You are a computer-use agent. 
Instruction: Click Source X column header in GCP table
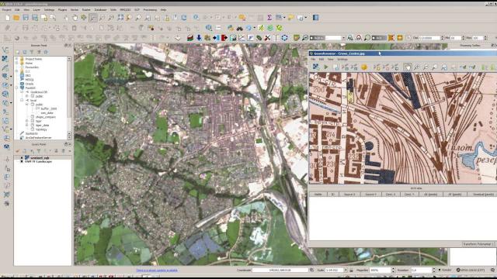pyautogui.click(x=349, y=195)
